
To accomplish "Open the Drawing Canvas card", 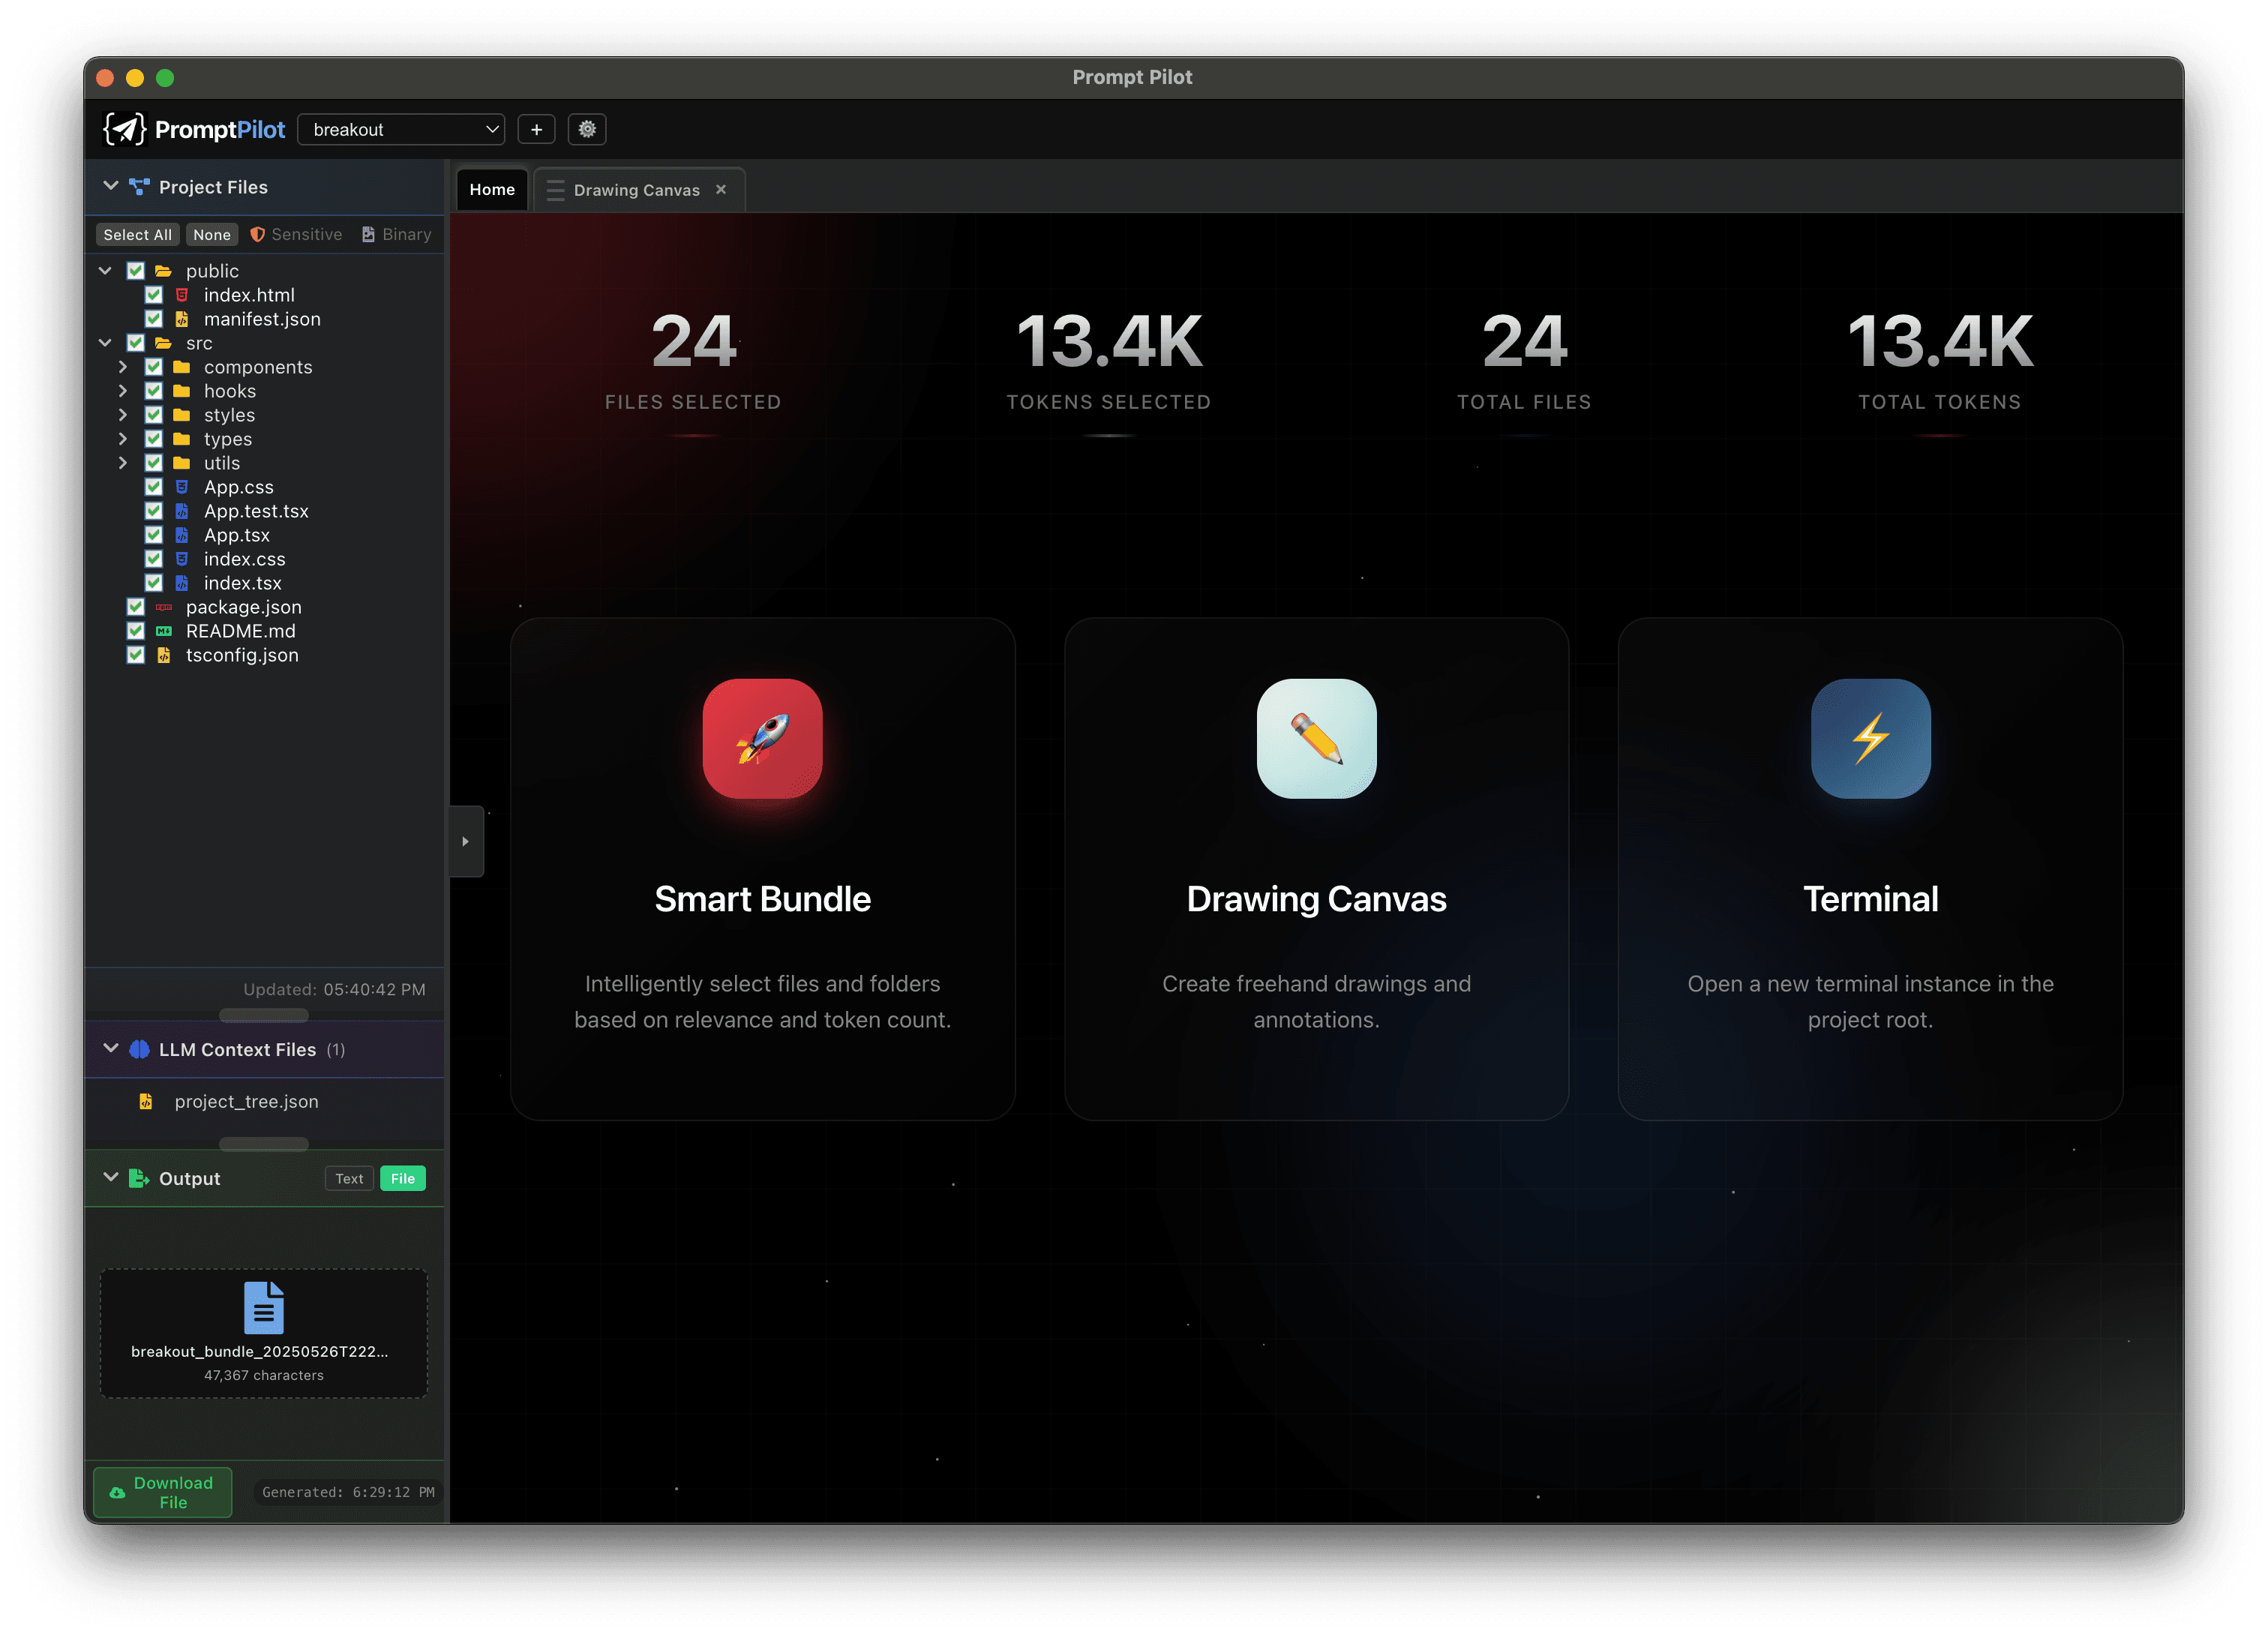I will [1316, 869].
